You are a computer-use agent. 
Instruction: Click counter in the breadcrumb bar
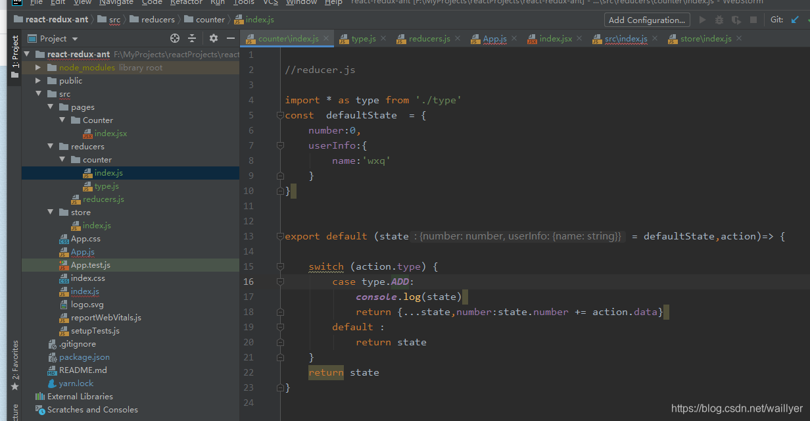204,20
